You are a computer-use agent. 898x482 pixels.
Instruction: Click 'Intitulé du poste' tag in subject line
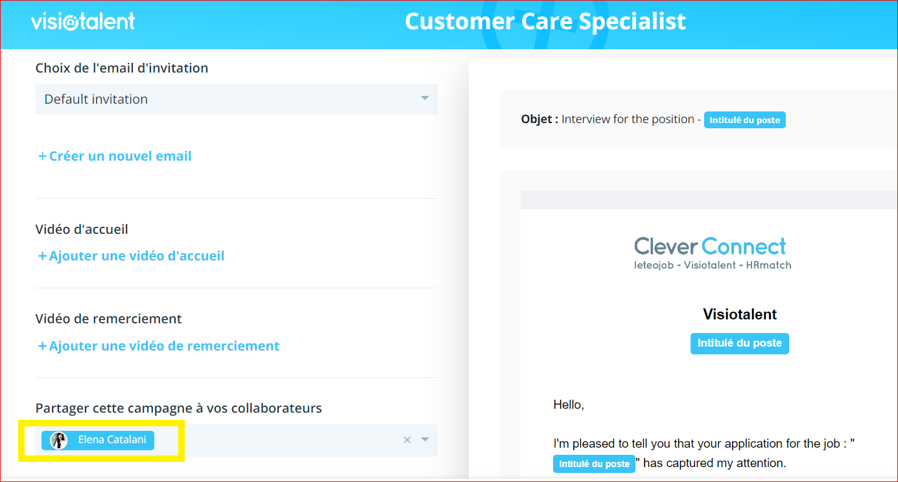coord(744,120)
